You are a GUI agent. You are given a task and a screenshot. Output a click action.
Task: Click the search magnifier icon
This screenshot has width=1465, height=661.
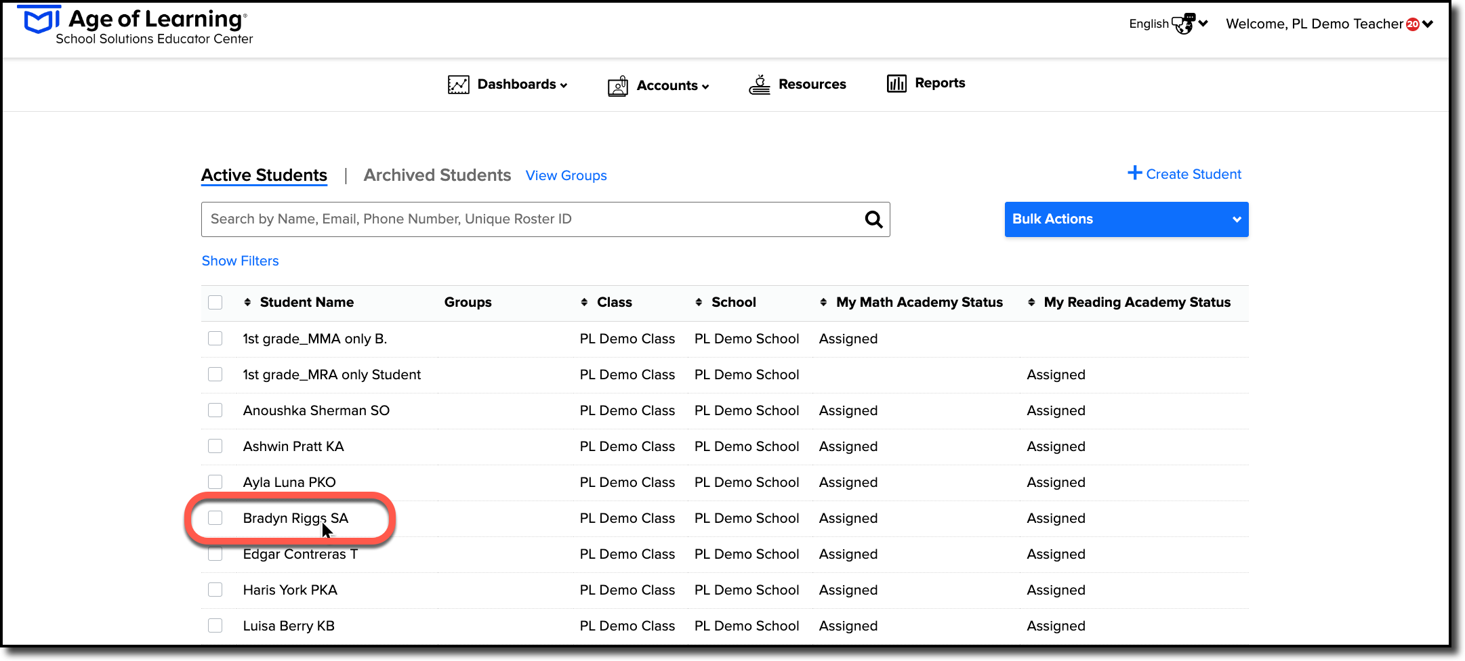tap(873, 219)
